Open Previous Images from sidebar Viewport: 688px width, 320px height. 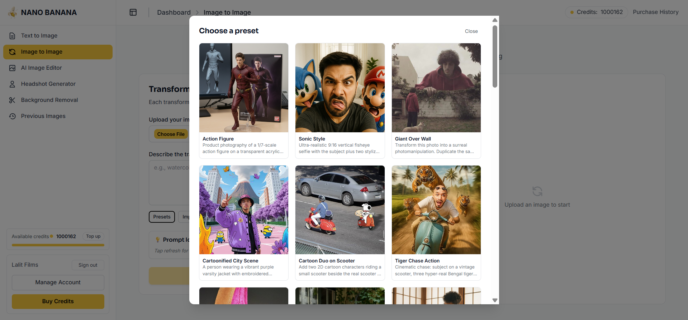[58, 116]
